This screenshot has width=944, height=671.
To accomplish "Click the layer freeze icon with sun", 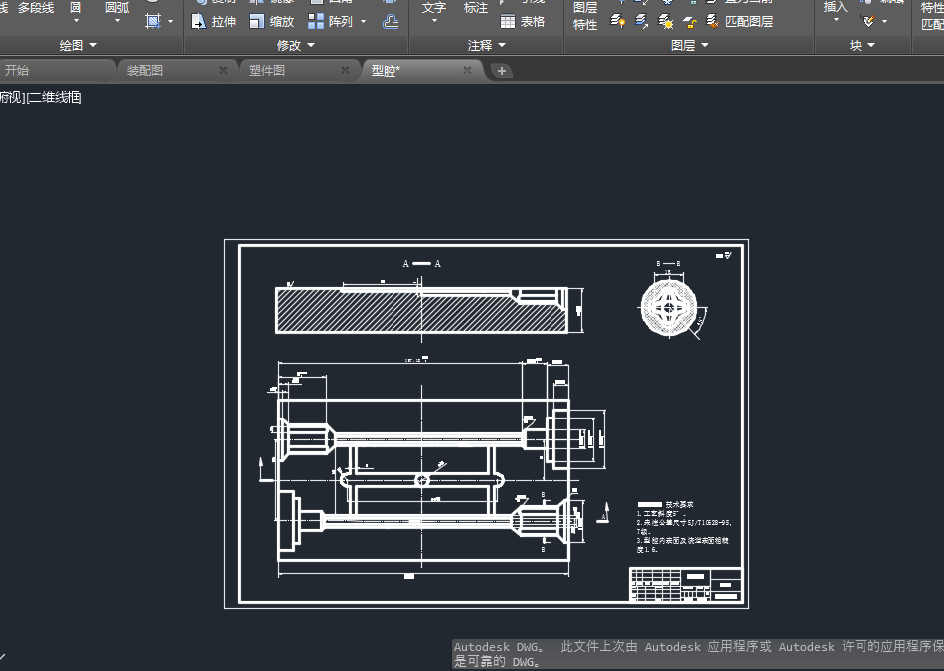I will pyautogui.click(x=665, y=21).
